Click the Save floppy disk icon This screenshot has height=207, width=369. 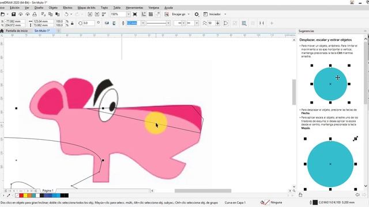tap(13, 14)
